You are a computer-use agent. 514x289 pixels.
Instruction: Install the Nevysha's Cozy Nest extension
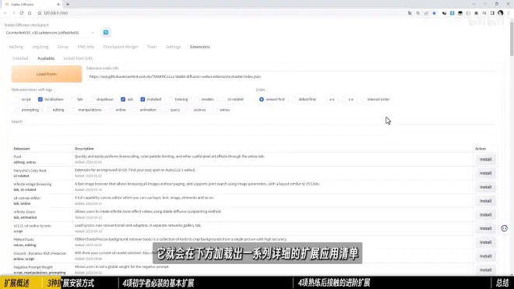click(x=485, y=173)
